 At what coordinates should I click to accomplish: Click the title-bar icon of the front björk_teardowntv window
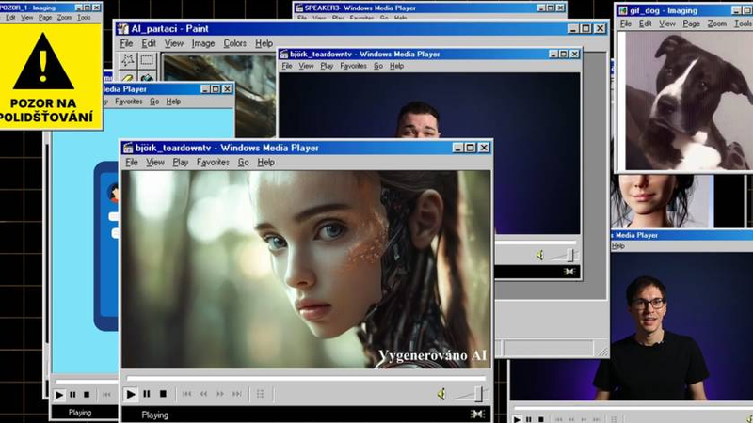(x=128, y=148)
